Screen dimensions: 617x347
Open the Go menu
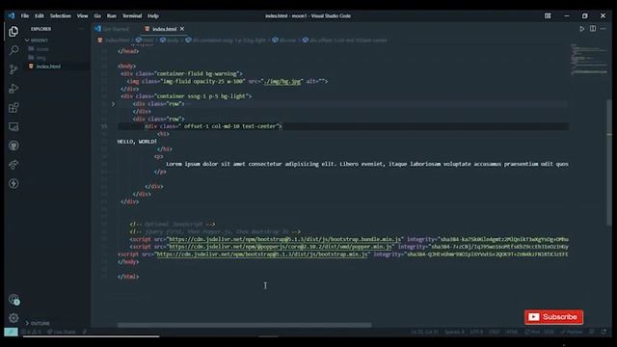(x=97, y=15)
